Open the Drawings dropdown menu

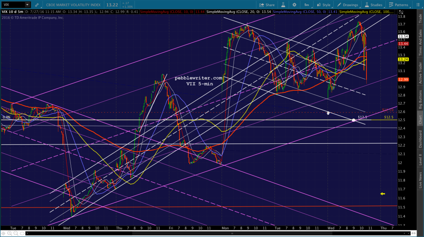click(x=348, y=5)
